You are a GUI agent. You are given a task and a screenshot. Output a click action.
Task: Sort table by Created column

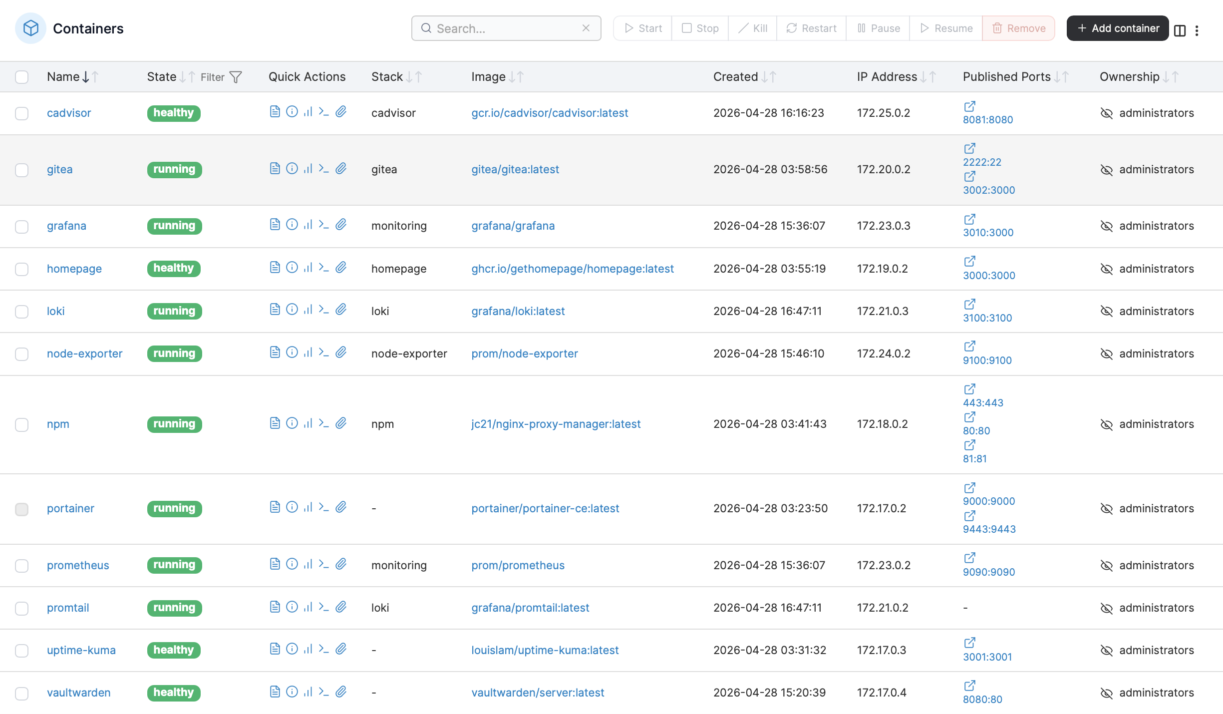tap(744, 77)
